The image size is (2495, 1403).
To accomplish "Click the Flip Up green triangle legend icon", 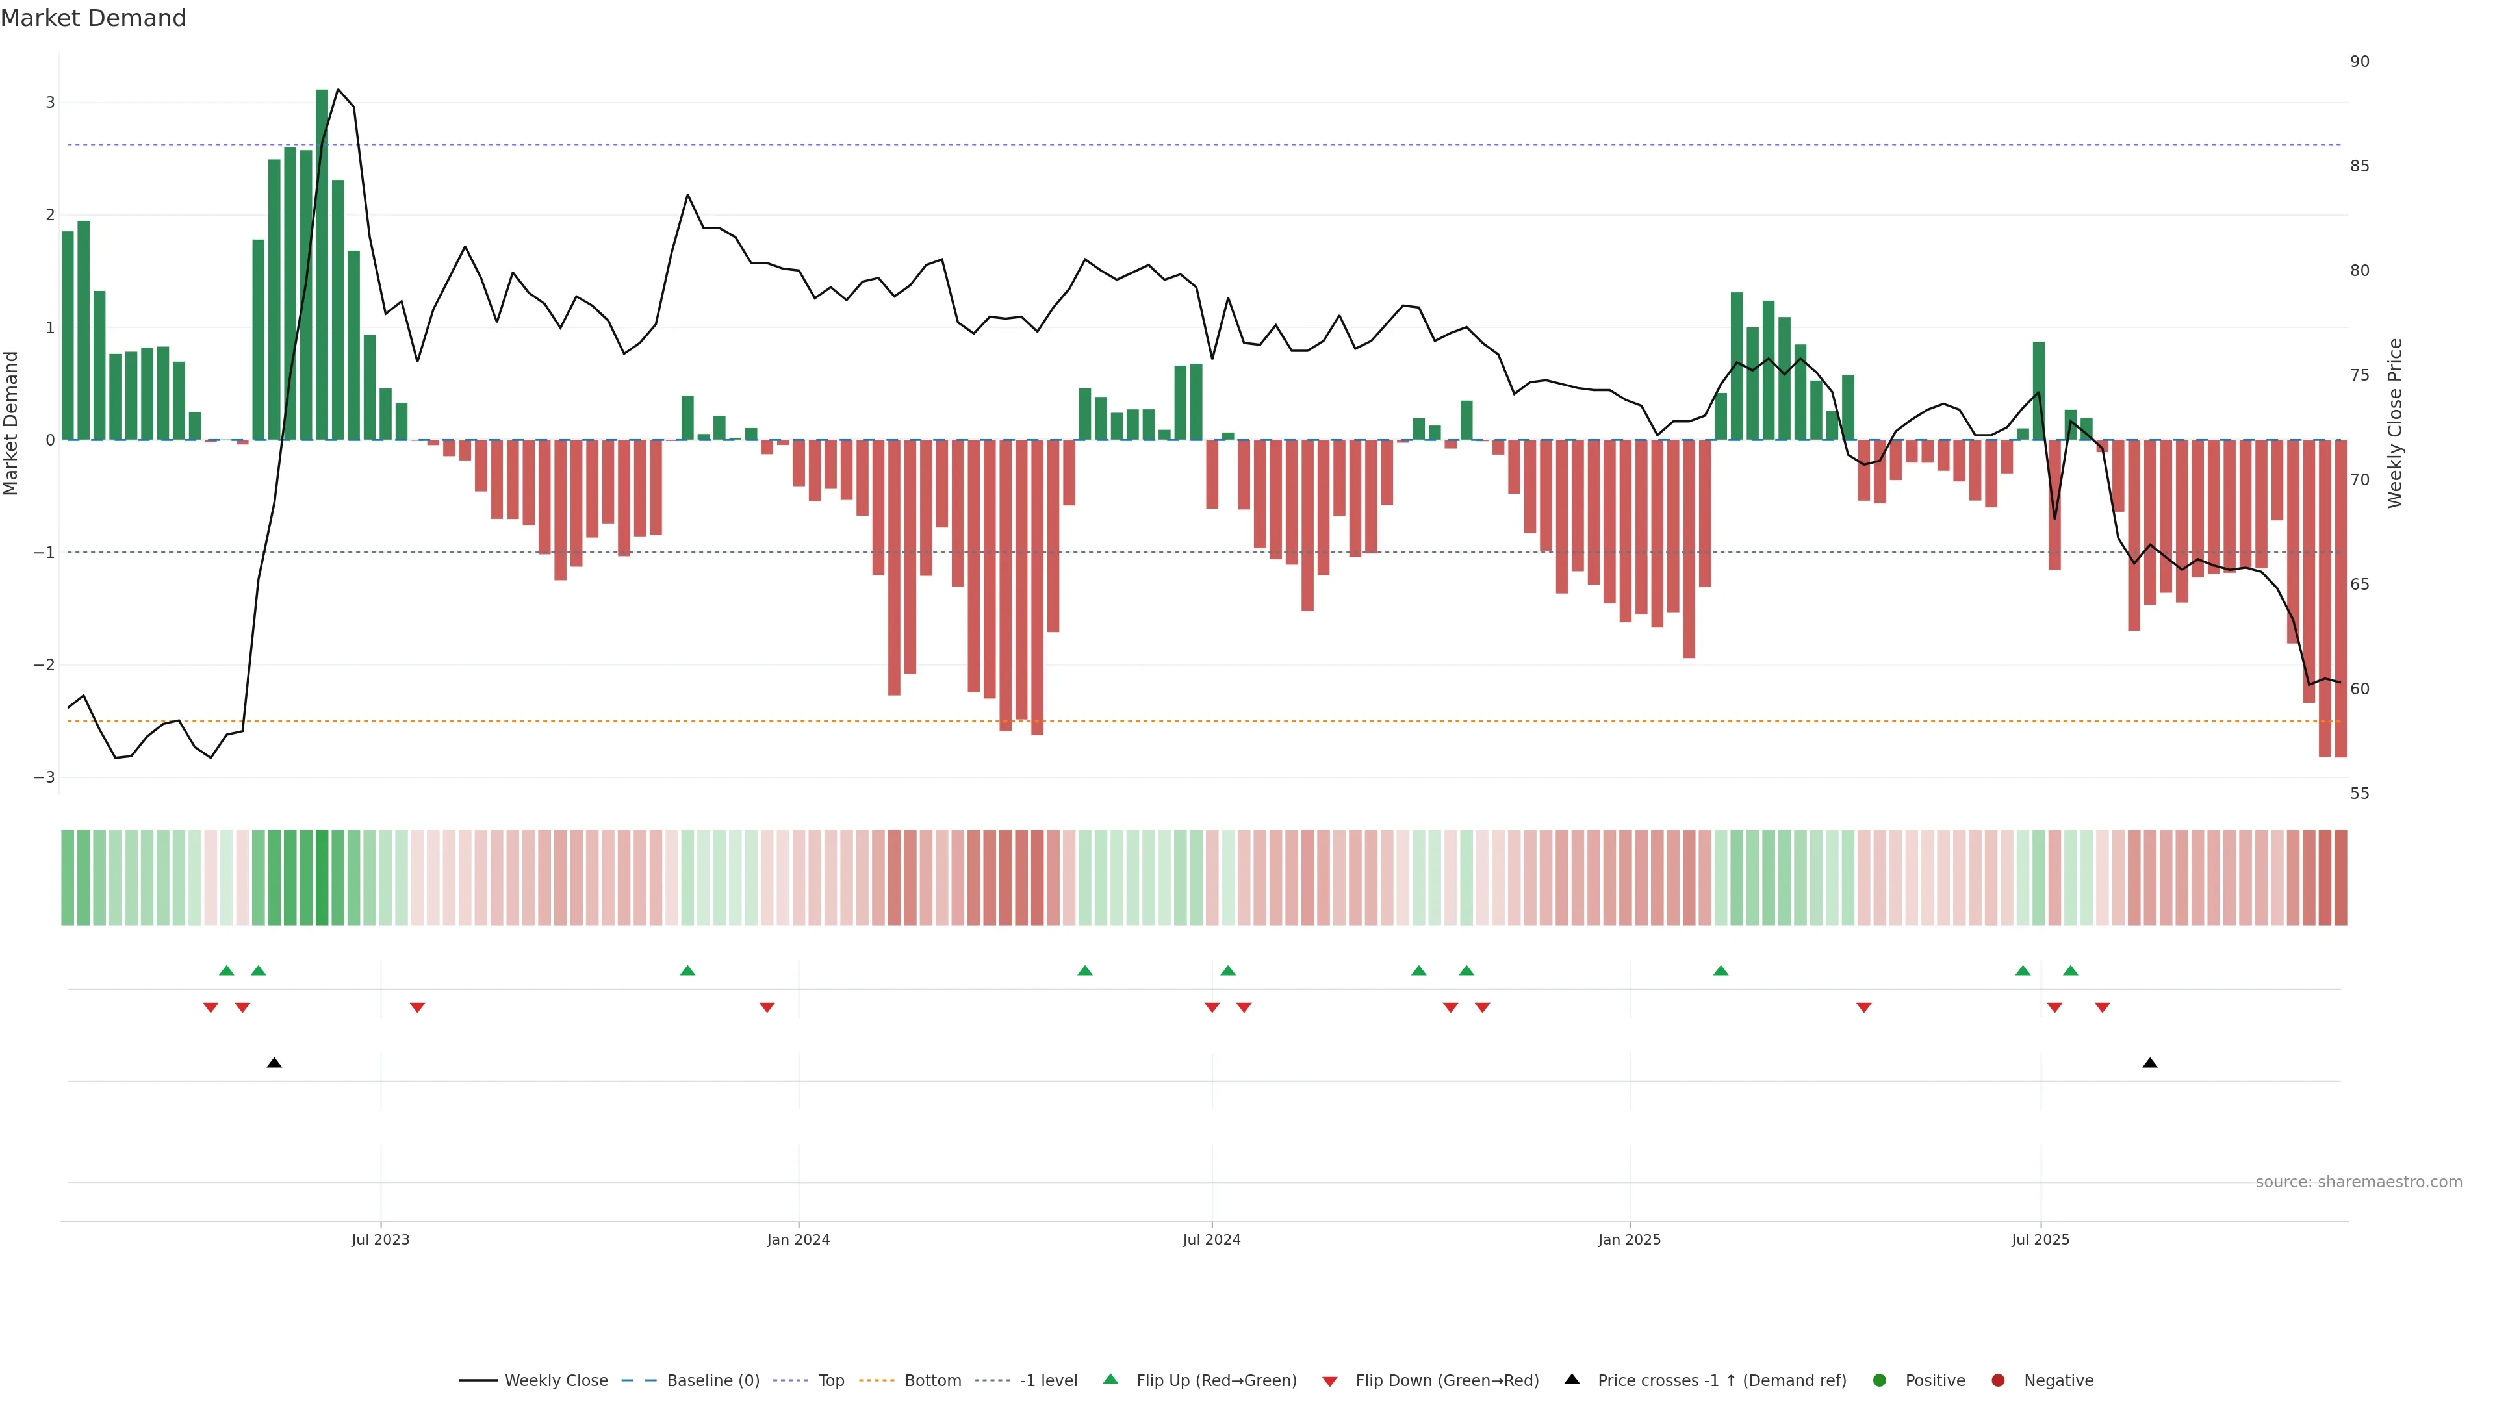I will pyautogui.click(x=1111, y=1379).
